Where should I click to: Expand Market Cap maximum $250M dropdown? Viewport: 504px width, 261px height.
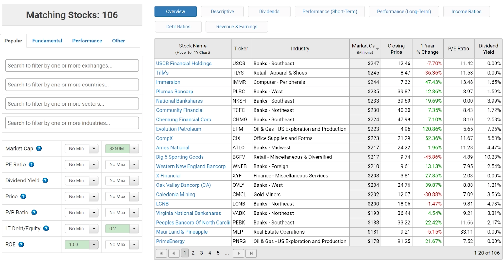click(134, 148)
